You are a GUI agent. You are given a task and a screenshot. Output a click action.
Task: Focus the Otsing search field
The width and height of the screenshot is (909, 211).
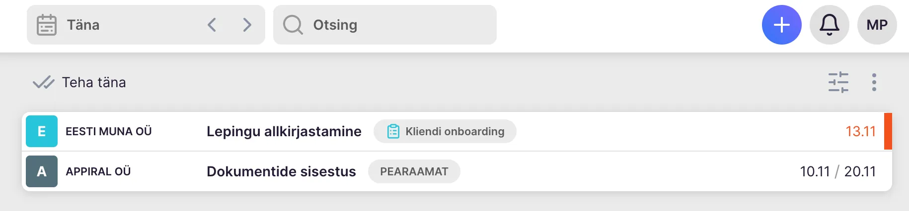point(397,25)
